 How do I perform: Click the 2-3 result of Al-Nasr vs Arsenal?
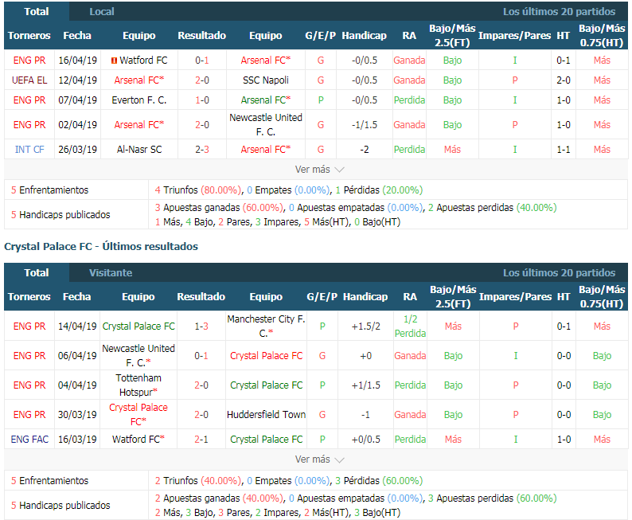(201, 149)
